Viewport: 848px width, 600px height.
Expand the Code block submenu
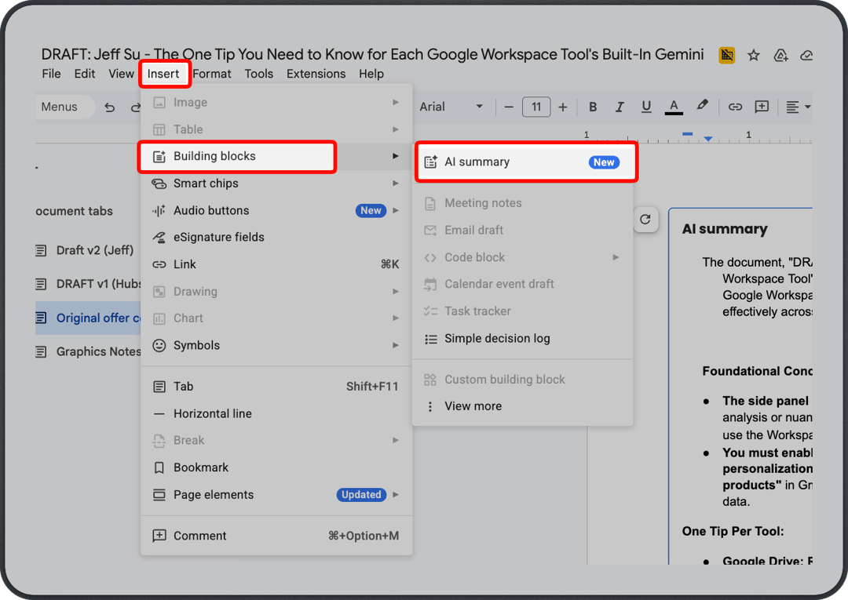pyautogui.click(x=522, y=257)
